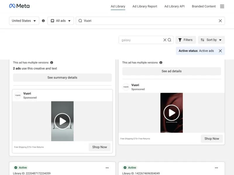Viewport: 234px width, 175px height.
Task: Click Vuori logo avatar in right ad
Action: pyautogui.click(x=126, y=87)
